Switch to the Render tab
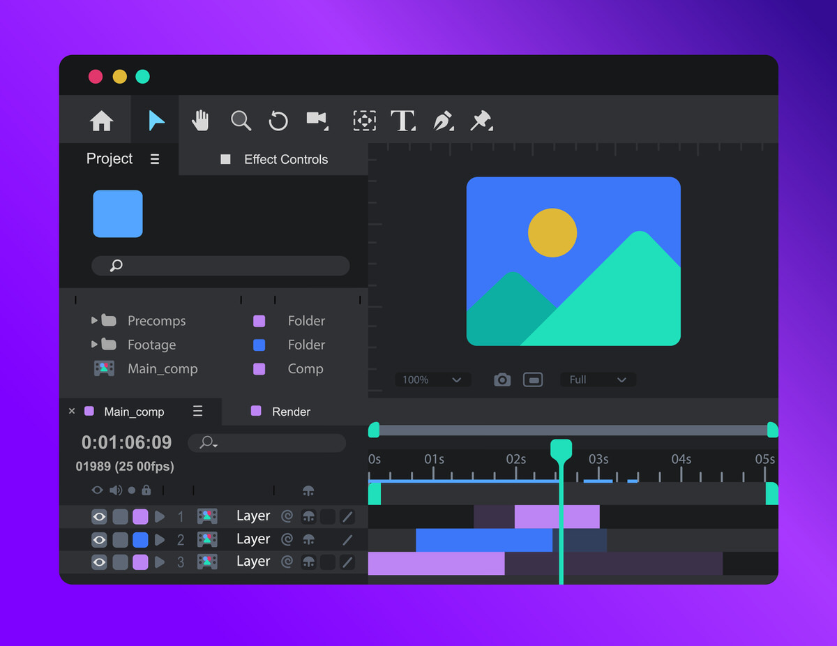Viewport: 837px width, 646px height. (x=291, y=412)
